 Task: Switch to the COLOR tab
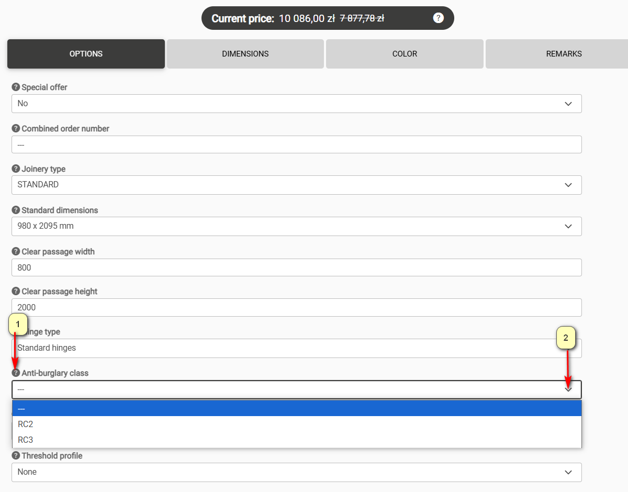(405, 54)
